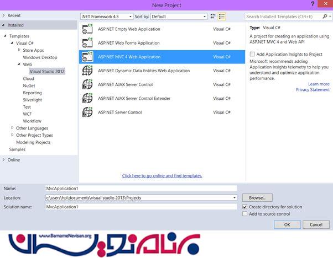Click the ASP.NET Web Forms Application icon
The image size is (333, 258).
click(87, 43)
